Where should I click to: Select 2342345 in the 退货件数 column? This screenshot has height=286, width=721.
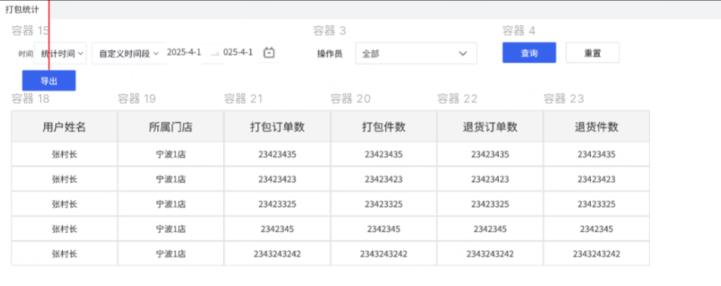pos(596,229)
